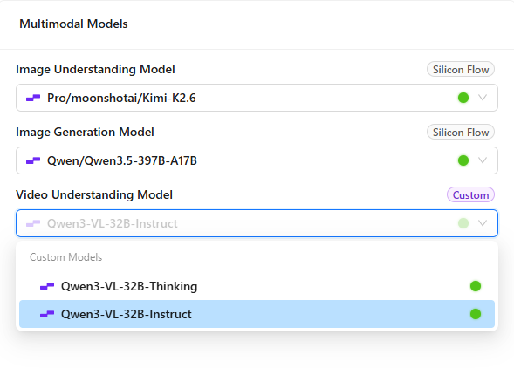Expand Image Generation Model dropdown chevron
The image size is (514, 375).
pyautogui.click(x=483, y=160)
